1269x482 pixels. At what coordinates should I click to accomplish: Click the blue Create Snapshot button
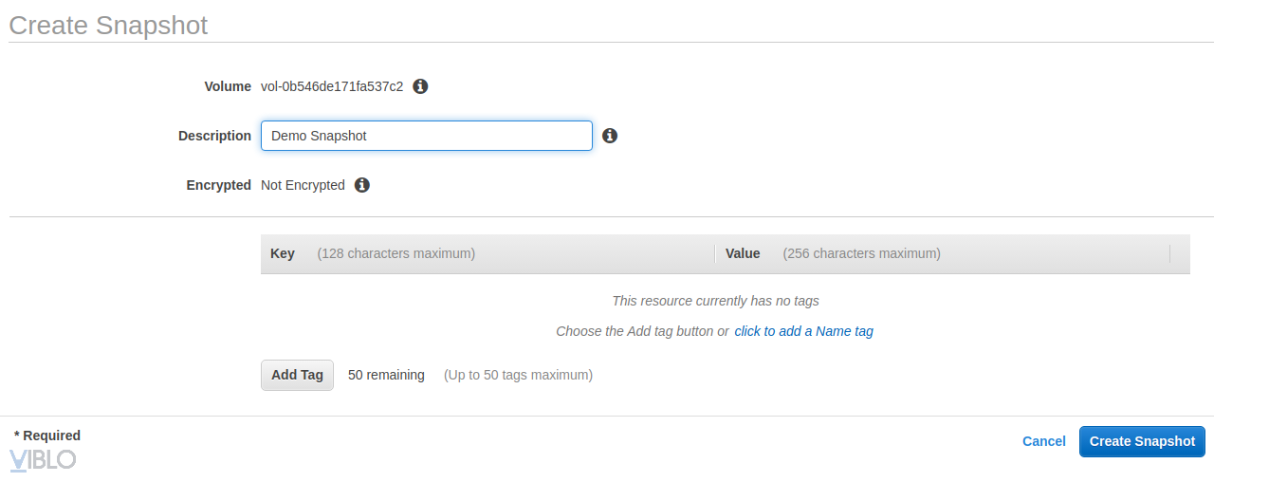coord(1142,441)
